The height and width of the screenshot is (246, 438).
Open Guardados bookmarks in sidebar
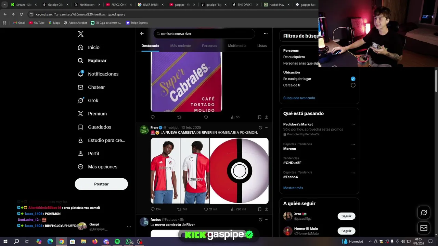[x=94, y=127]
